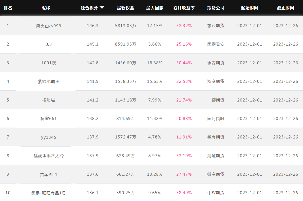Click the 最新权益 column header
The width and height of the screenshot is (303, 201).
tap(126, 8)
